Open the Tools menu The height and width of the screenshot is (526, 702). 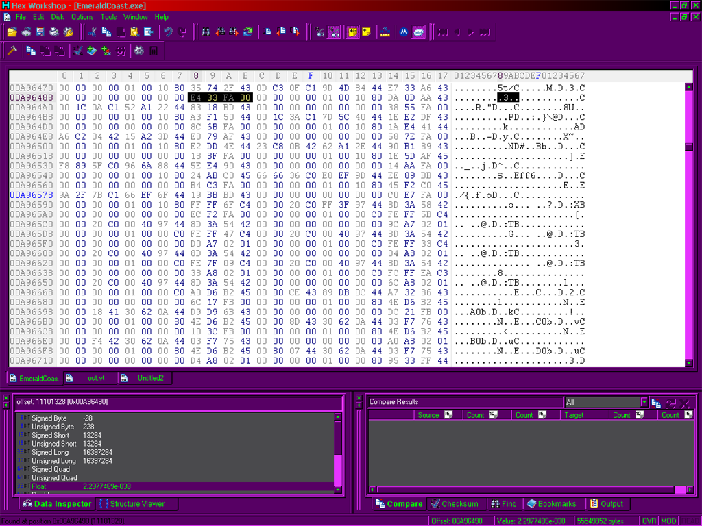coord(108,17)
